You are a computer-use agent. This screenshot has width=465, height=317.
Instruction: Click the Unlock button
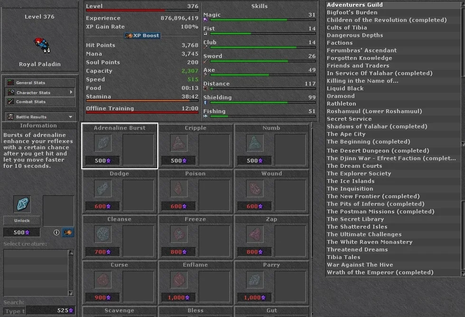point(22,221)
